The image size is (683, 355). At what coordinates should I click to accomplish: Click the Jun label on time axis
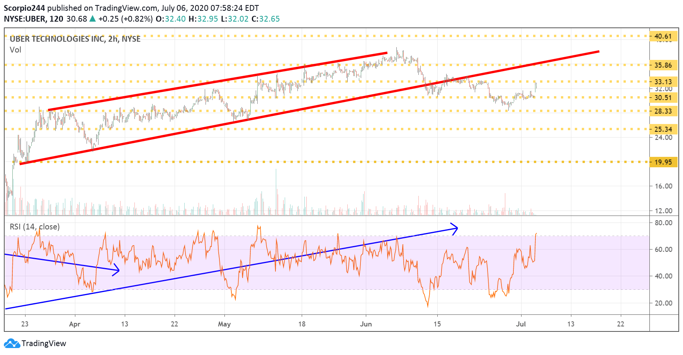pyautogui.click(x=366, y=324)
